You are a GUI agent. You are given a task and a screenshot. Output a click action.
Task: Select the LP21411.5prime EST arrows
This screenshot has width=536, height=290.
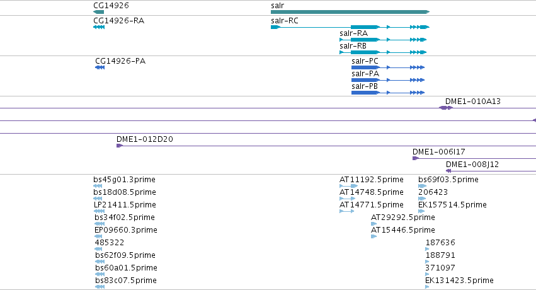(x=99, y=211)
